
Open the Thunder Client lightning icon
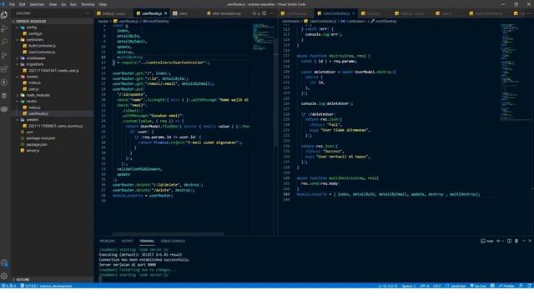4,82
